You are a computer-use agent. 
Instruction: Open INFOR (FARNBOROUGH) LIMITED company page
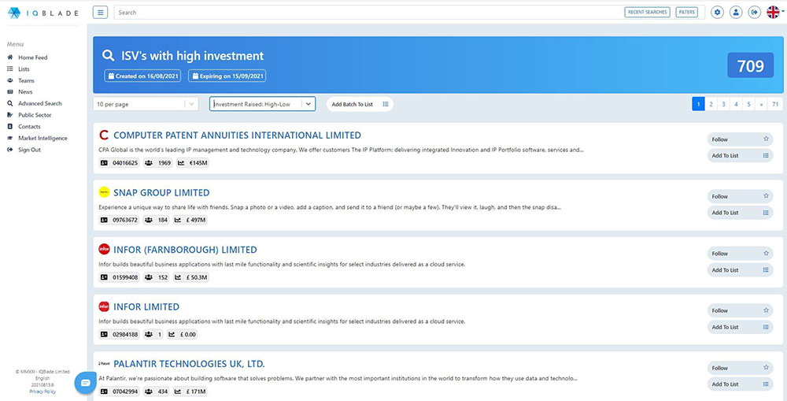tap(185, 250)
